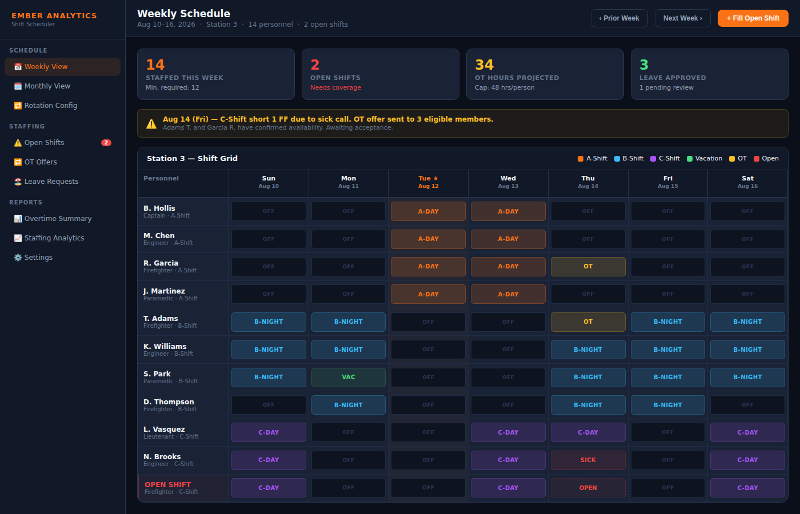Go to Prior Week
800x514 pixels.
(619, 18)
